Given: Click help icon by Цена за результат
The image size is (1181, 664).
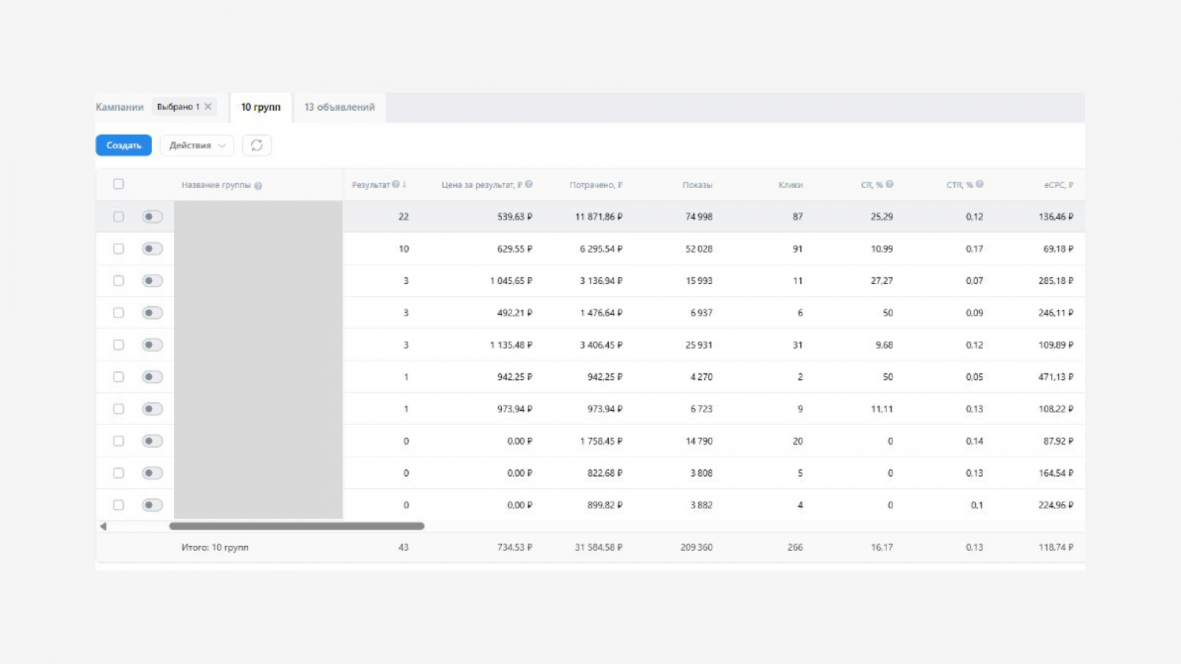Looking at the screenshot, I should 528,184.
